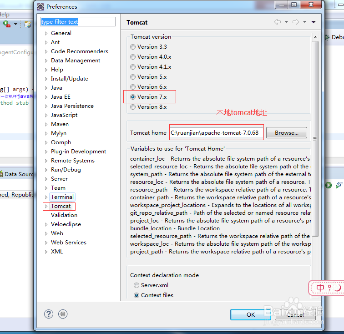This screenshot has height=334, width=344.
Task: Select Remote Systems in preferences tree
Action: pyautogui.click(x=73, y=161)
